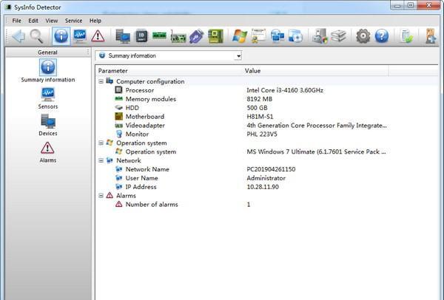444x300 pixels.
Task: Open the View menu
Action: pyautogui.click(x=52, y=21)
